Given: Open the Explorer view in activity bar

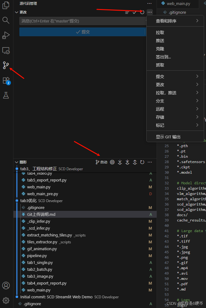Looking at the screenshot, I should (x=6, y=5).
